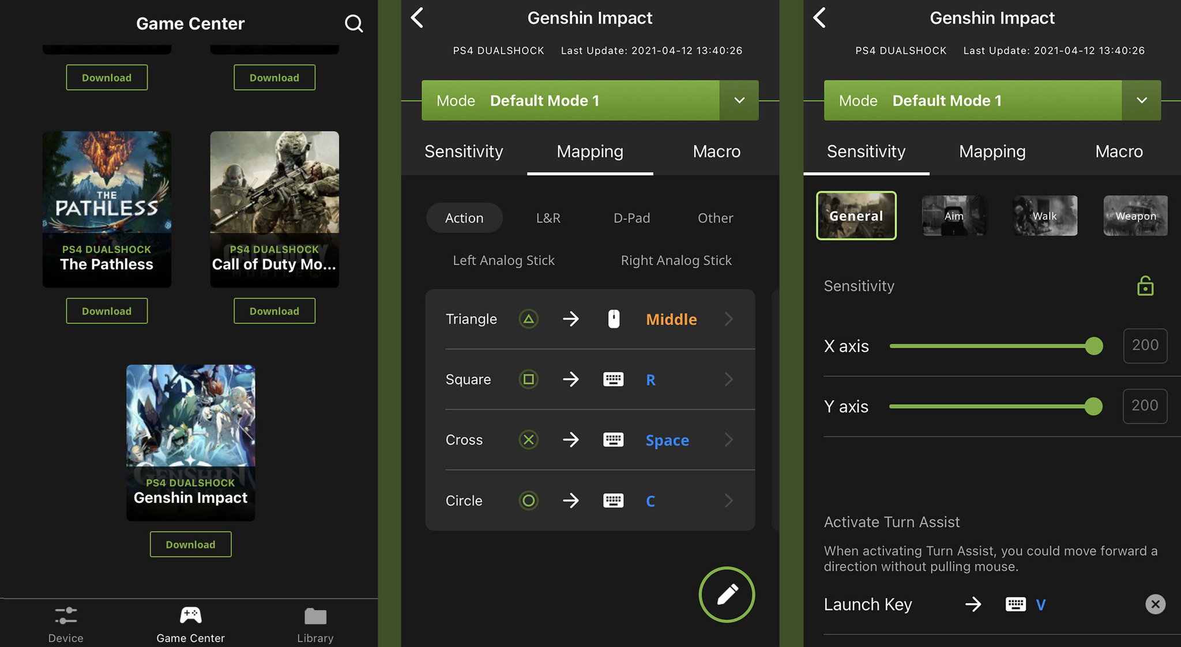This screenshot has height=647, width=1181.
Task: Download Genshin Impact profile
Action: click(190, 544)
